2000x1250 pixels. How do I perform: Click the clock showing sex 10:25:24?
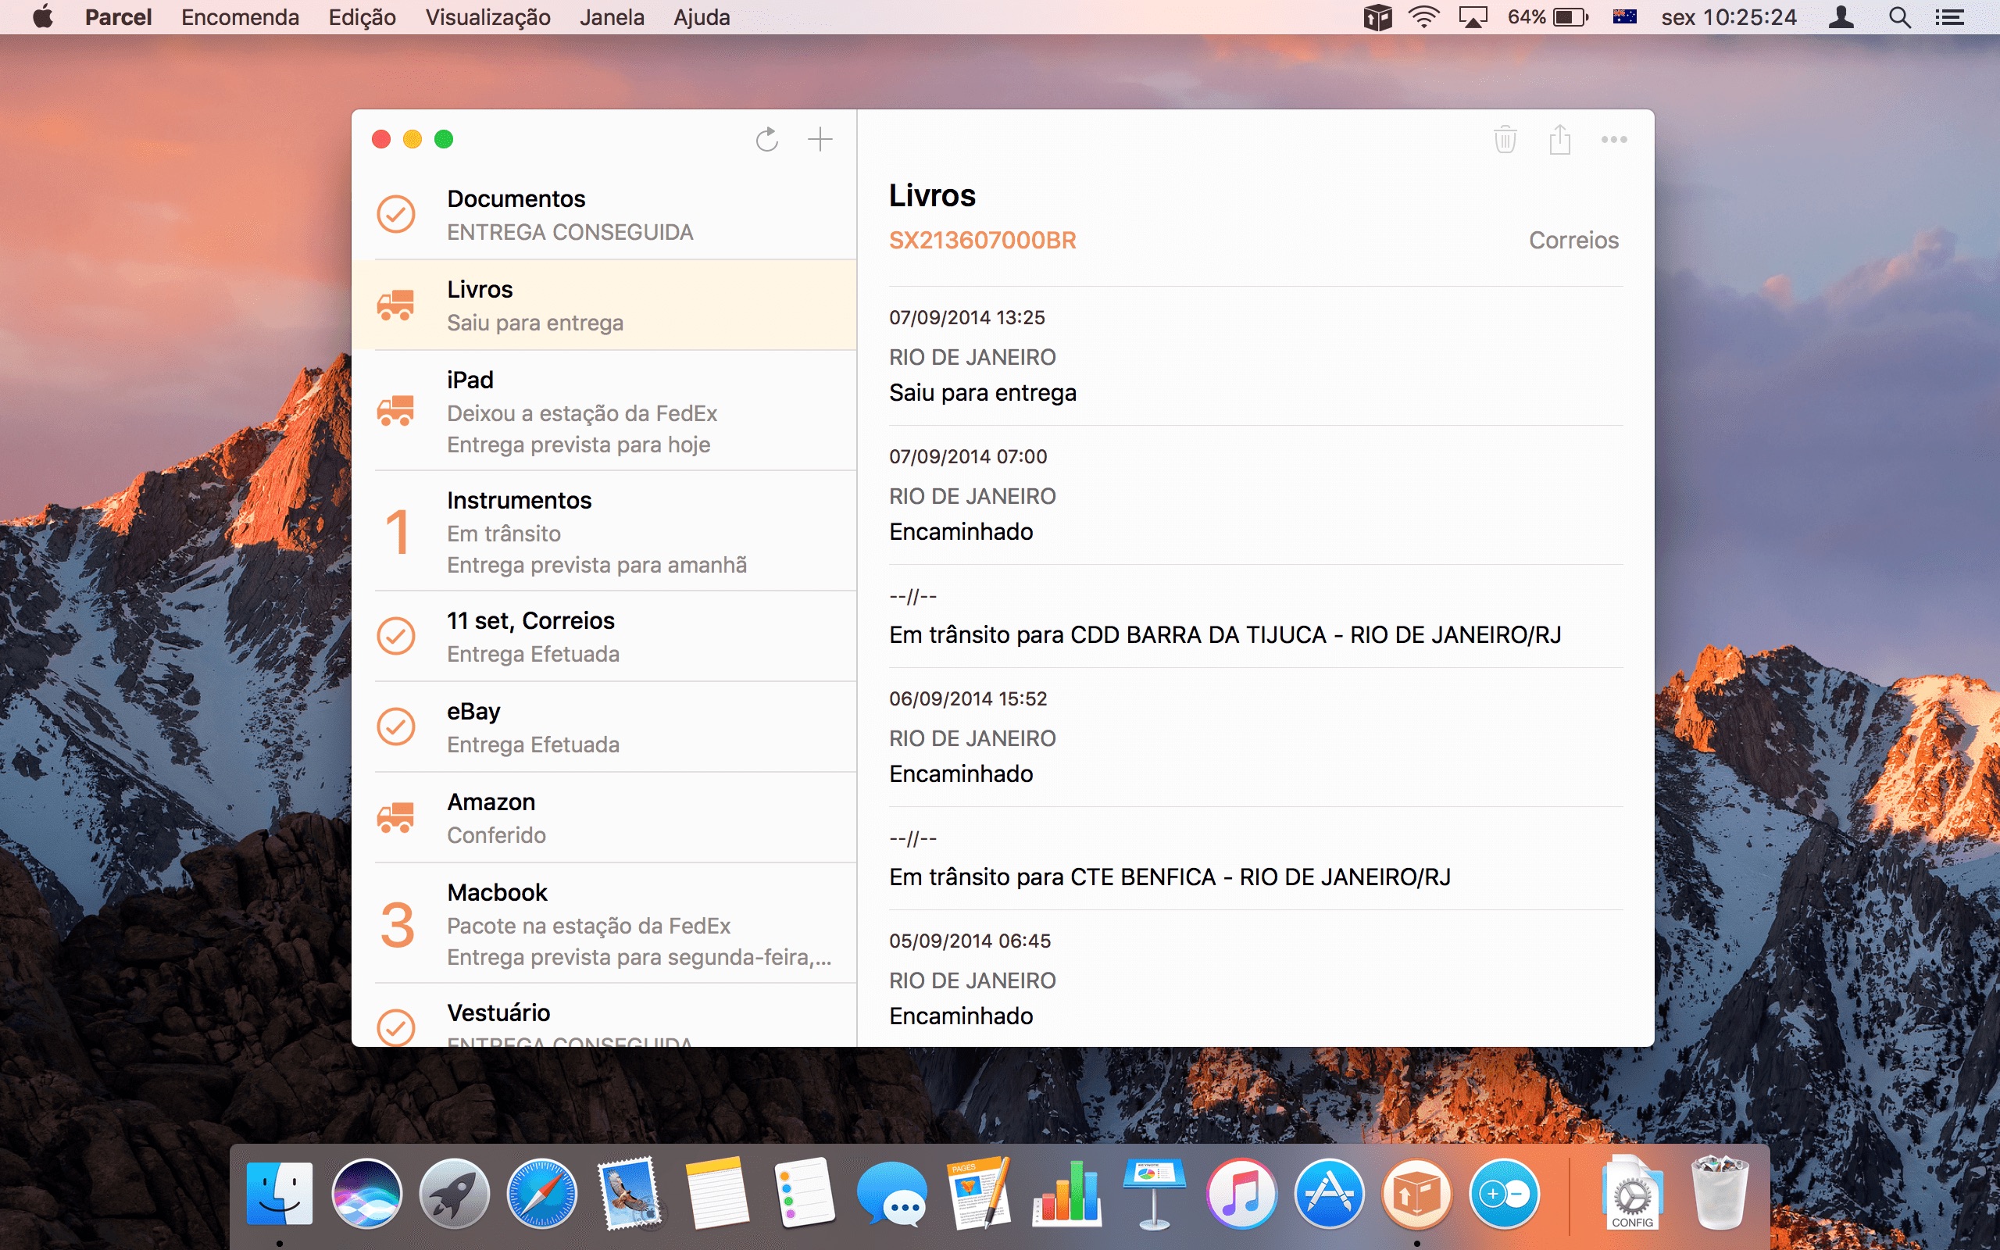tap(1729, 17)
